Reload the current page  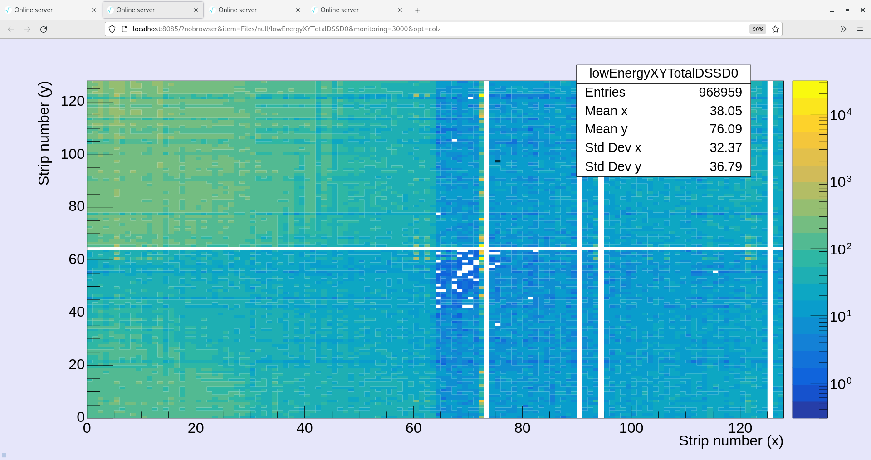(44, 29)
